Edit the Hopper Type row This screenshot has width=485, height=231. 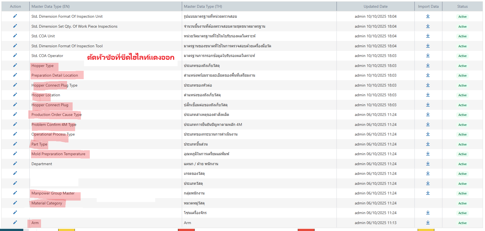point(15,65)
